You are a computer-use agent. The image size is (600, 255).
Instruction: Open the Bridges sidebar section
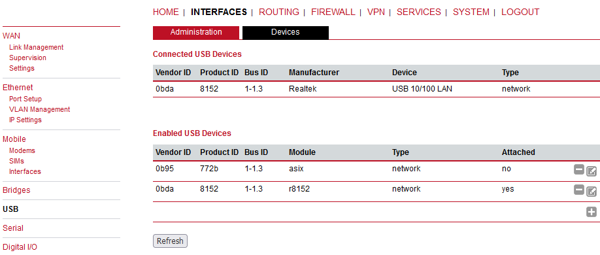pyautogui.click(x=16, y=190)
